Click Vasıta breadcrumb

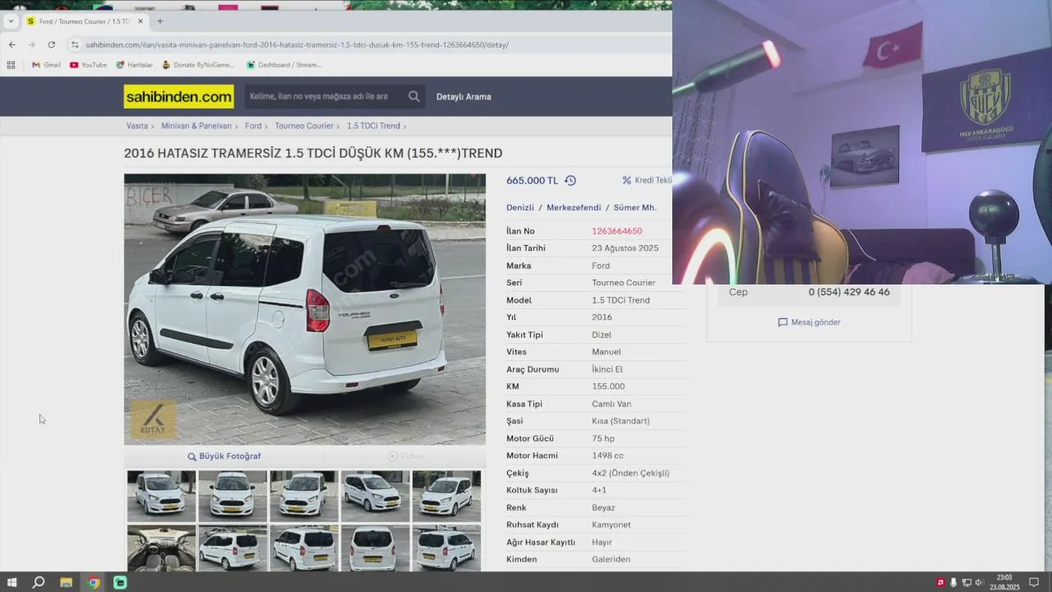(137, 126)
